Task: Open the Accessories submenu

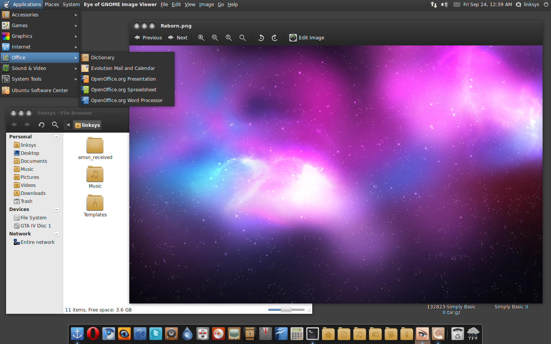Action: [40, 15]
